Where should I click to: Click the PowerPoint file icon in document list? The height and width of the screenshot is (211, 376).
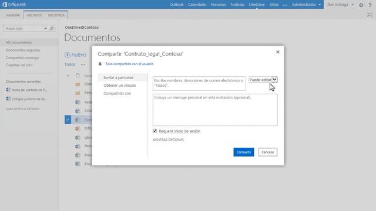tap(78, 128)
